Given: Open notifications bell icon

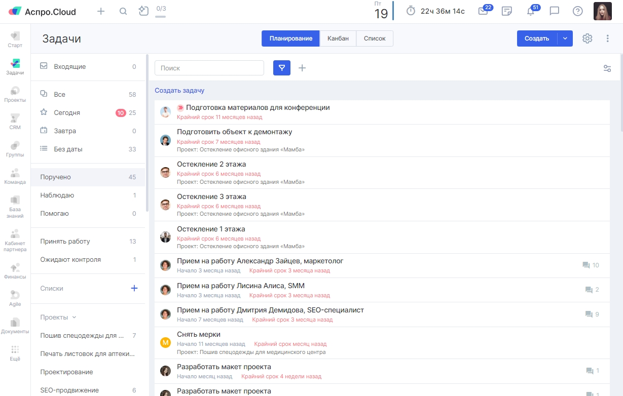Looking at the screenshot, I should 531,11.
